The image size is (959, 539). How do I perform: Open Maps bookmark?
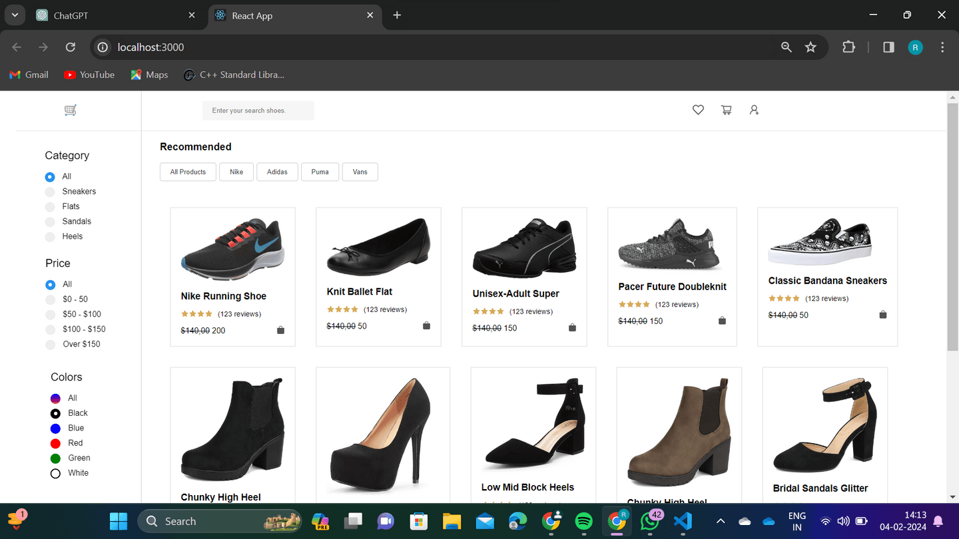(149, 75)
